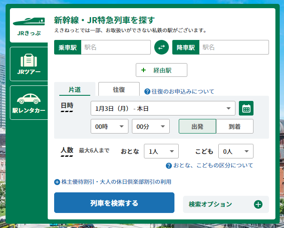Click the plus icon beside 株主優待割引
The image size is (284, 228).
(x=57, y=182)
